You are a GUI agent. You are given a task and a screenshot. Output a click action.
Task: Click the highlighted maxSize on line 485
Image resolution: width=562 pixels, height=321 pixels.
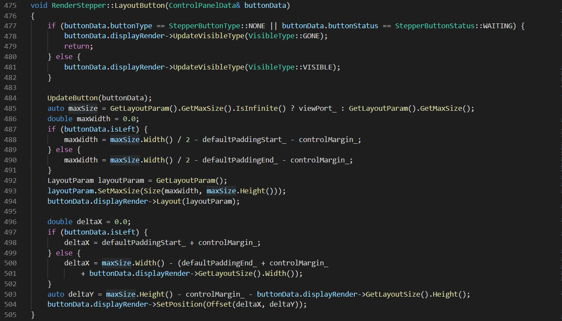tap(83, 109)
